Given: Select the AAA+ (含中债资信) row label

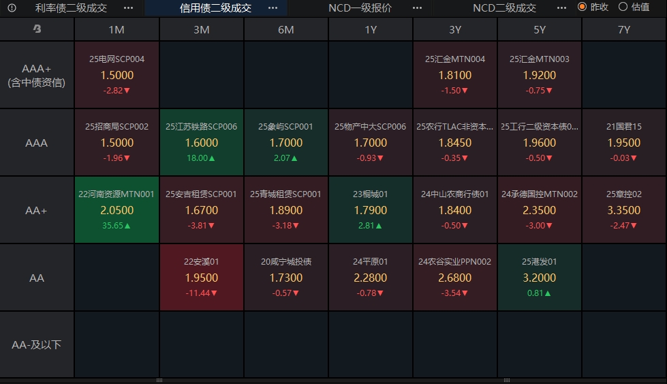Looking at the screenshot, I should (x=37, y=75).
